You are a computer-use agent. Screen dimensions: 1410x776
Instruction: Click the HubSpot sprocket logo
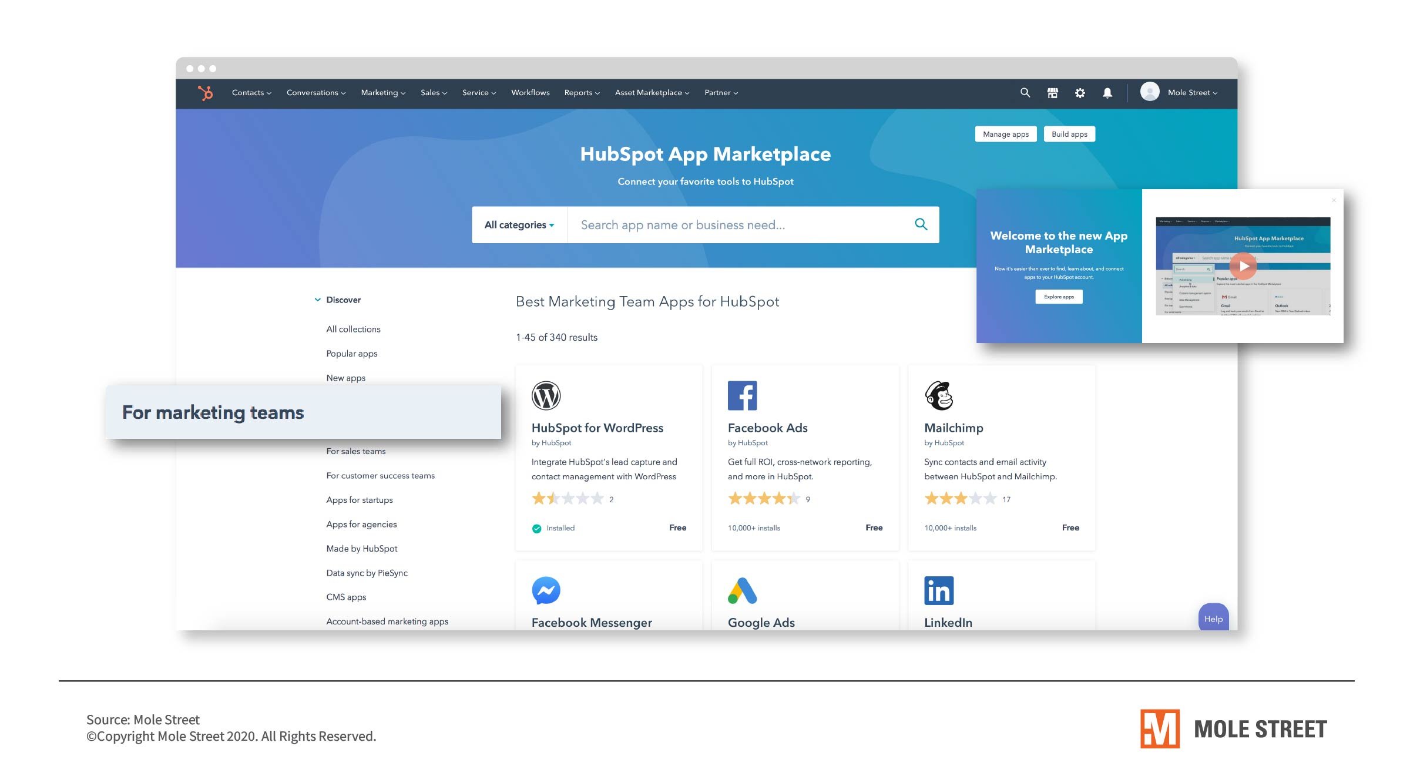[205, 93]
